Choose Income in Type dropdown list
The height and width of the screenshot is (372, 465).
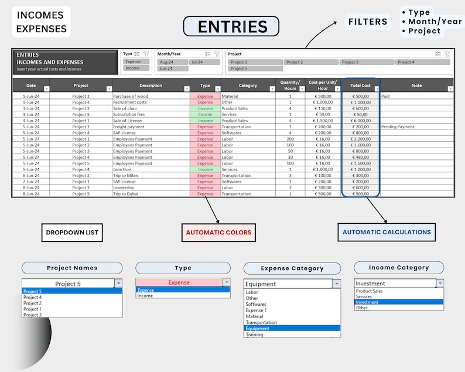tap(183, 296)
